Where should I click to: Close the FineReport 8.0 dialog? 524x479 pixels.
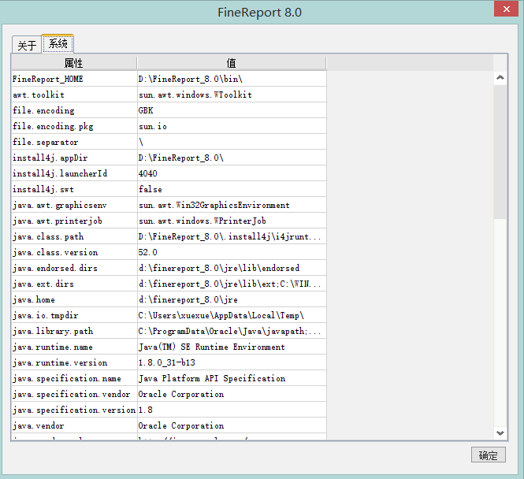(x=506, y=9)
